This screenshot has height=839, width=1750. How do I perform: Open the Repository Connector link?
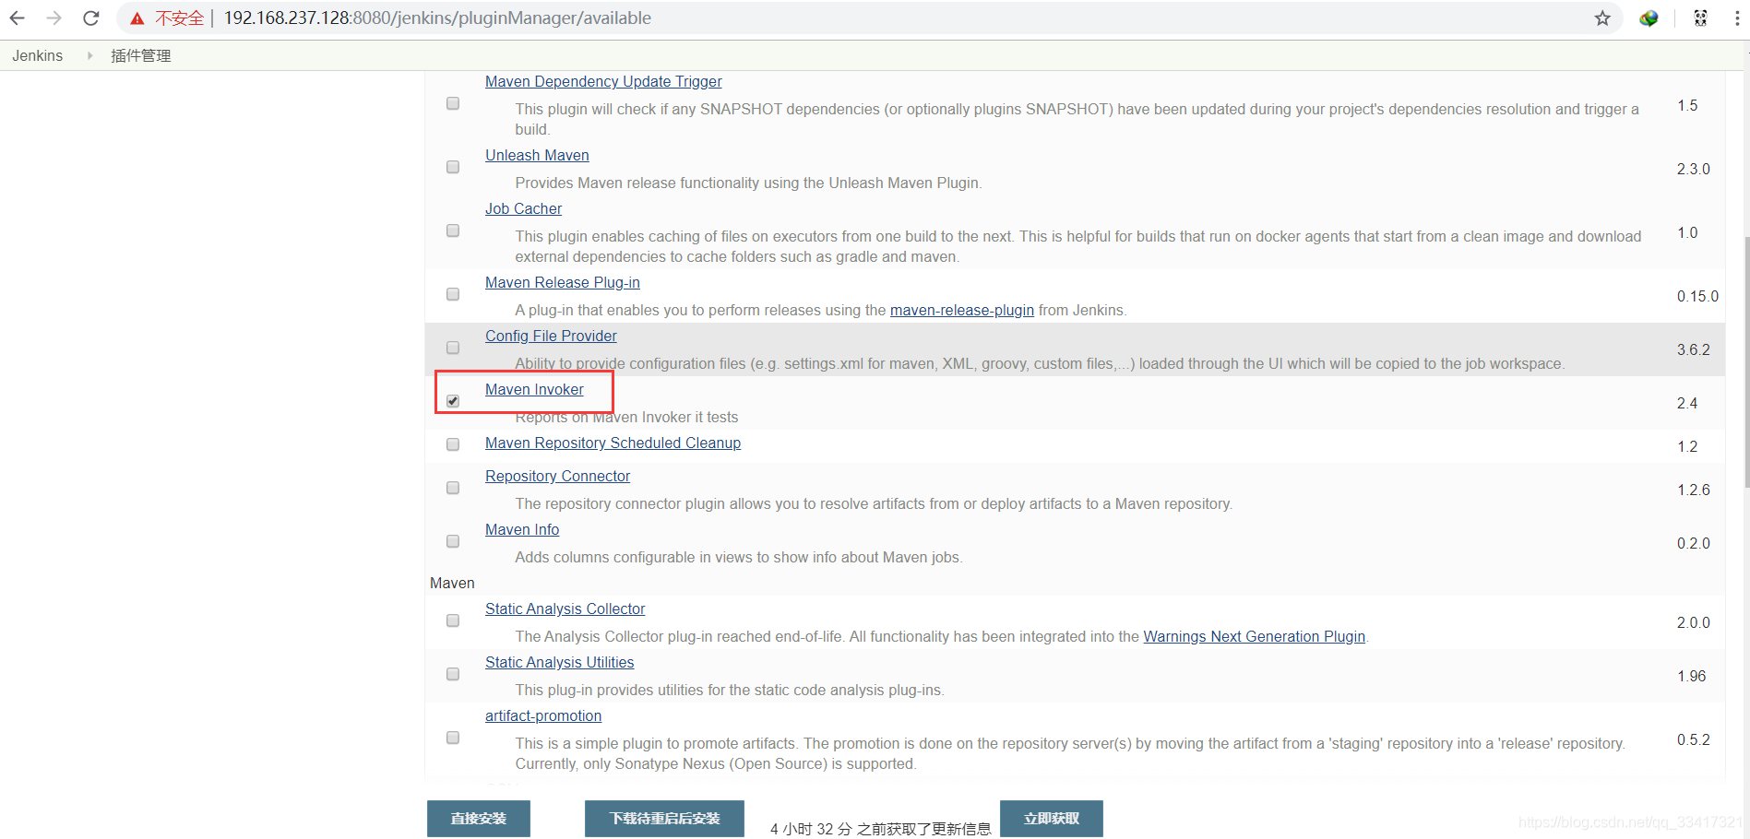pyautogui.click(x=557, y=476)
